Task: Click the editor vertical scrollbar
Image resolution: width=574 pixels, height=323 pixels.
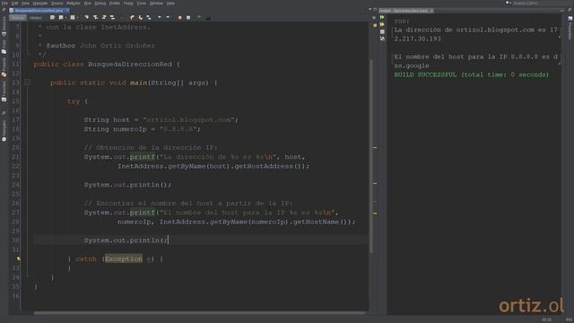Action: point(371,155)
